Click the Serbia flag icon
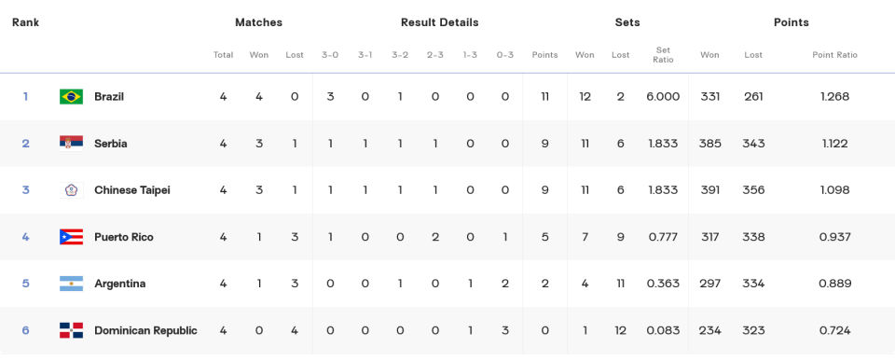895x361 pixels. (x=71, y=144)
